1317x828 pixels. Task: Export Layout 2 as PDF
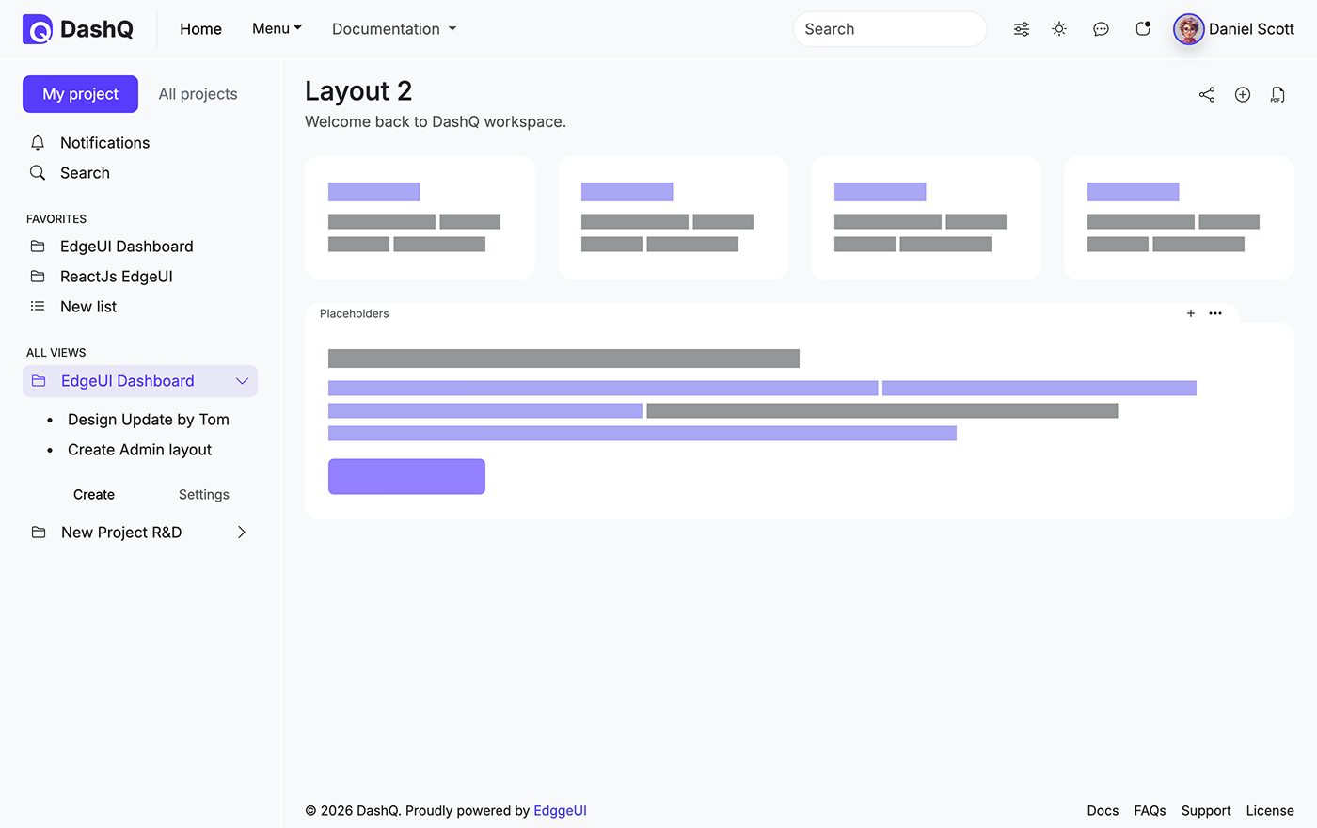point(1277,94)
